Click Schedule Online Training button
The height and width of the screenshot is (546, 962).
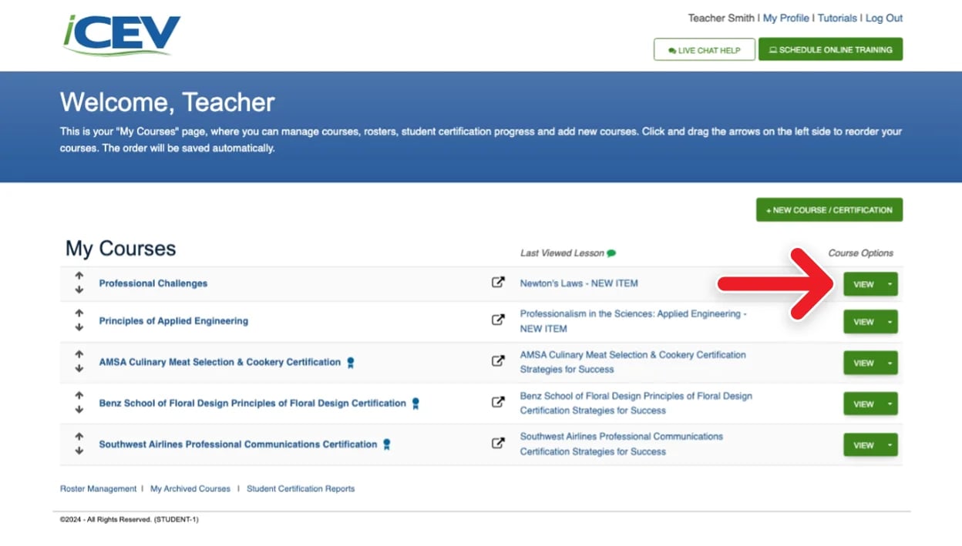point(830,49)
